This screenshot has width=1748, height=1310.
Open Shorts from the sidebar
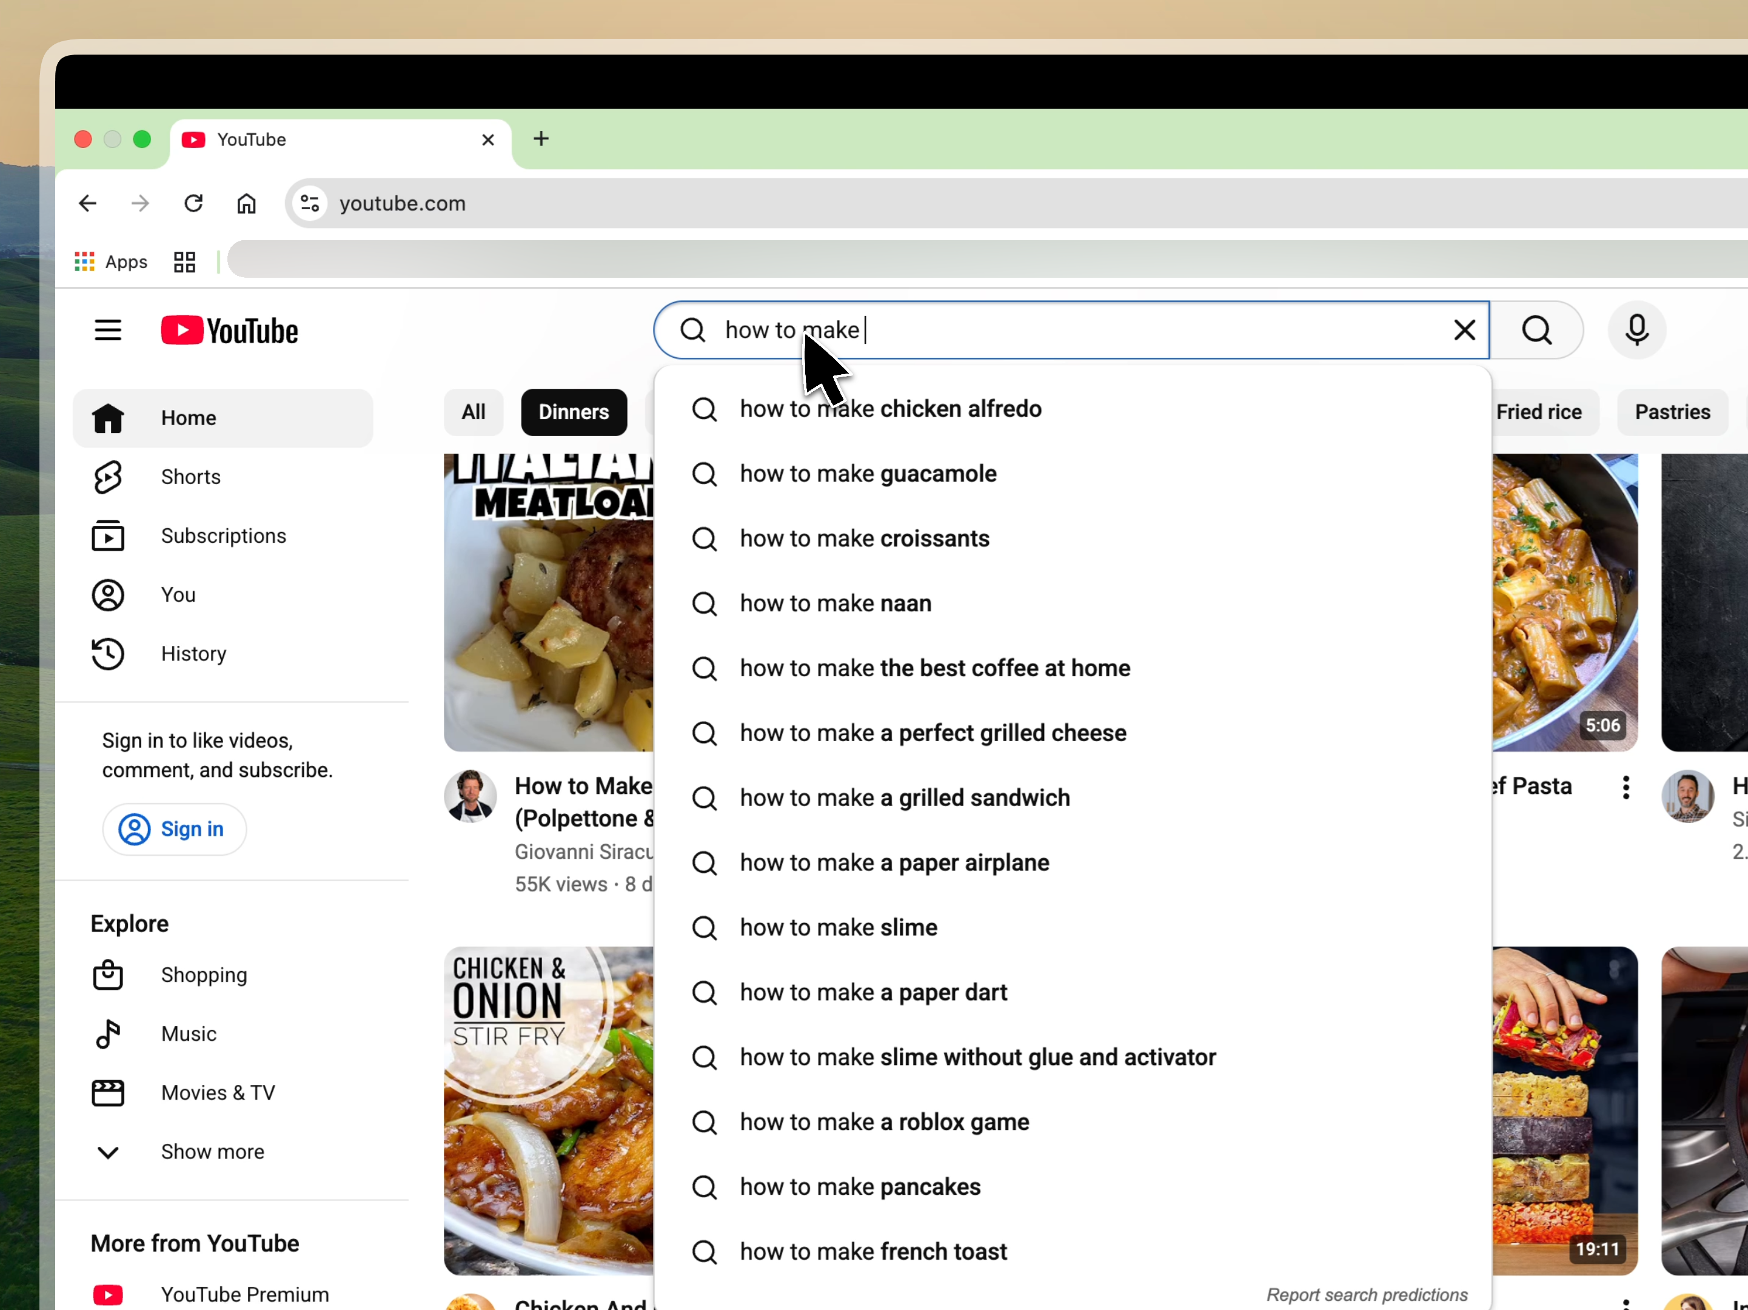pos(190,477)
